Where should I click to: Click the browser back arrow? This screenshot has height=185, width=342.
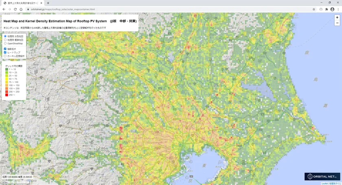click(4, 9)
